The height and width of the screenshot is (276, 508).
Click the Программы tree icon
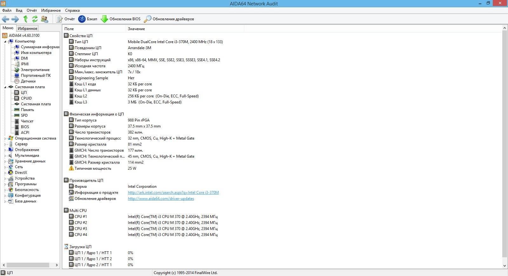coord(10,184)
